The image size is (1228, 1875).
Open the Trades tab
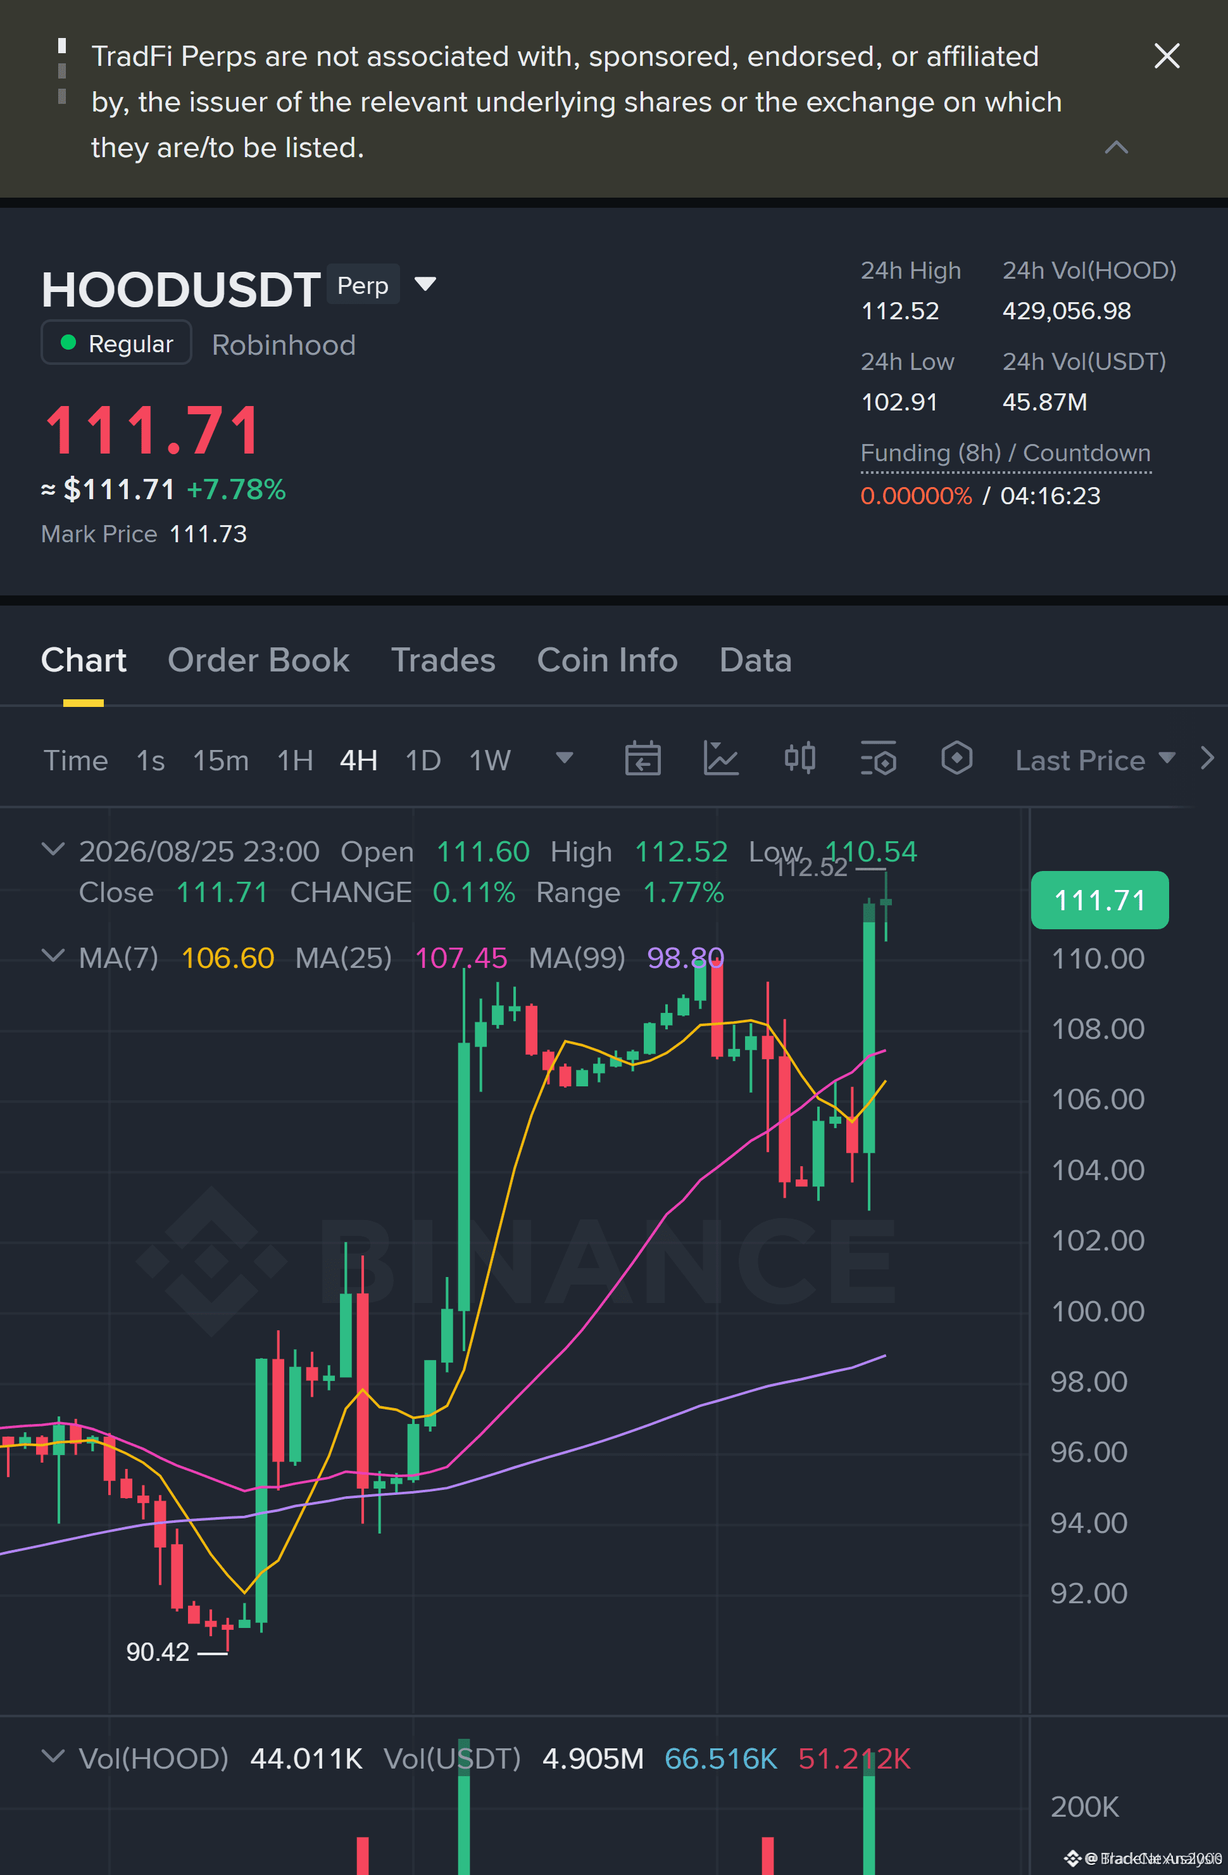(x=443, y=660)
